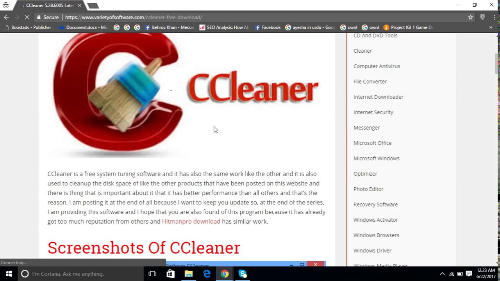Go back to the previous page
Image resolution: width=500 pixels, height=281 pixels.
6,17
